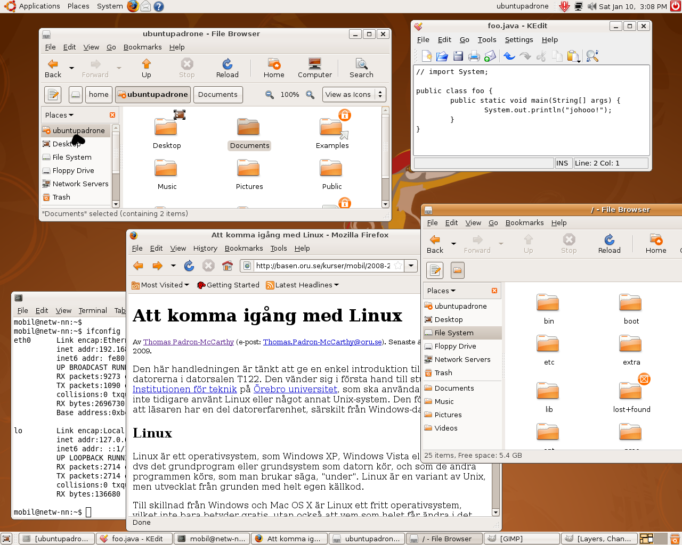Expand the Most Visited bookmarks dropdown
Viewport: 682px width, 545px height.
click(160, 285)
